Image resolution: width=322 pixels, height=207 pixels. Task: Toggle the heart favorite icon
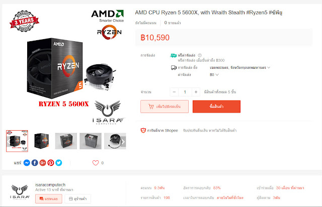click(x=96, y=163)
